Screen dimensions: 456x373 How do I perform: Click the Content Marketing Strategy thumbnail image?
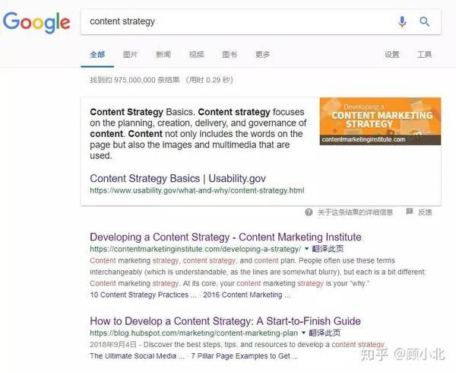380,122
